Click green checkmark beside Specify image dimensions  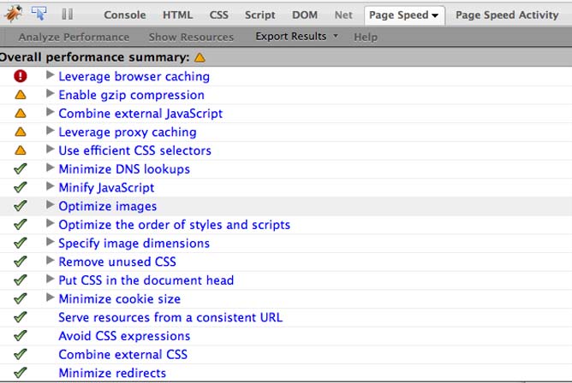tap(20, 243)
